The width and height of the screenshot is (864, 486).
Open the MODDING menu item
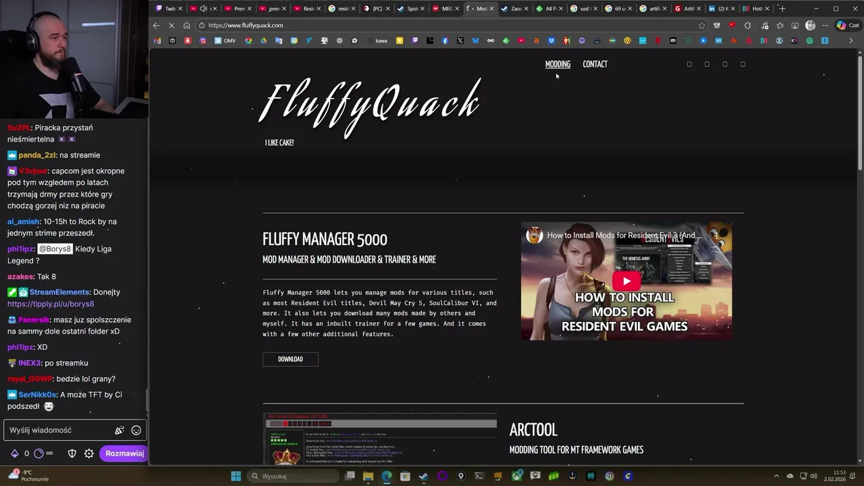(558, 64)
